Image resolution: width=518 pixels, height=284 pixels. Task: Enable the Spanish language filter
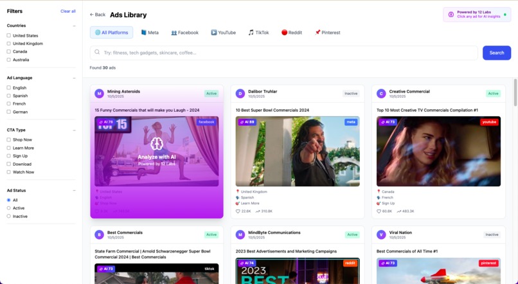(x=8, y=96)
